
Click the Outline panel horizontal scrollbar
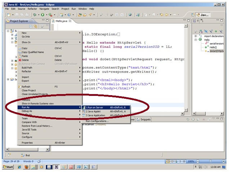click(x=208, y=113)
